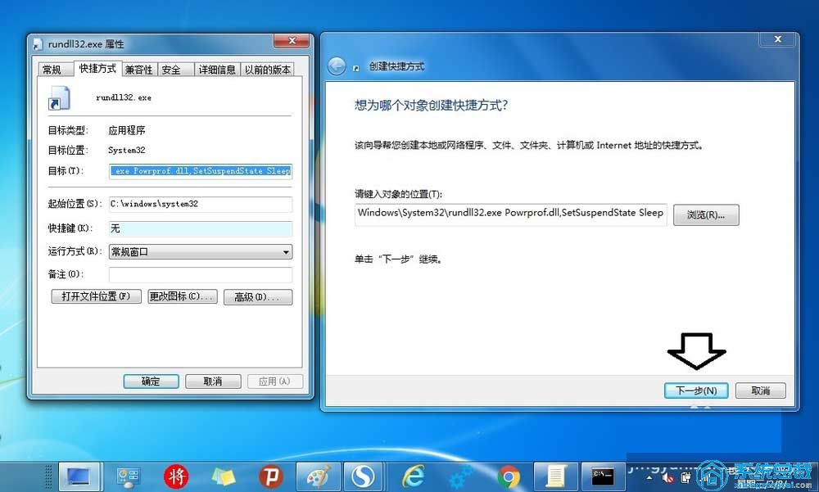This screenshot has width=819, height=492.
Task: Click the 目标(T) field with SetSuspendState text
Action: click(x=201, y=171)
